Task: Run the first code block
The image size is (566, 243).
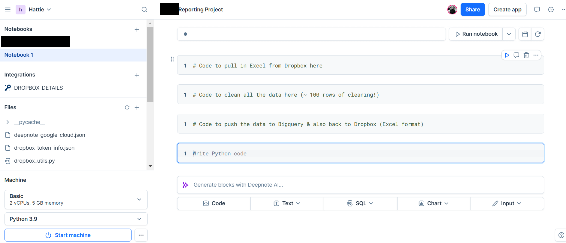Action: pyautogui.click(x=507, y=55)
